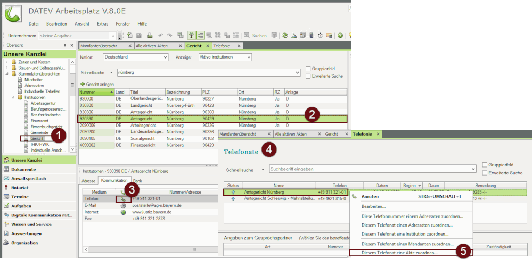This screenshot has width=532, height=259.
Task: Tick the Gruppierfeld checkbox in Telefonie
Action: [485, 165]
